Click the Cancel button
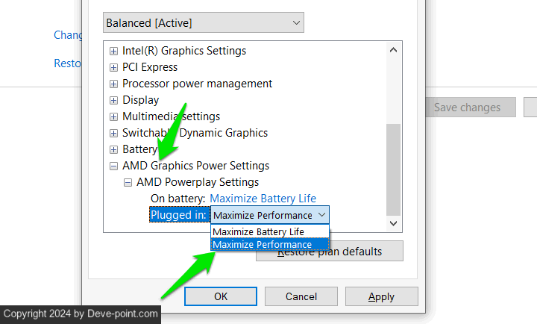This screenshot has height=324, width=537. click(x=301, y=296)
